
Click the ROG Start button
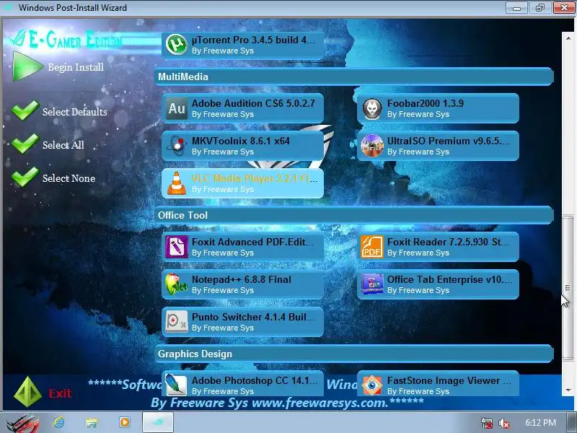(23, 424)
